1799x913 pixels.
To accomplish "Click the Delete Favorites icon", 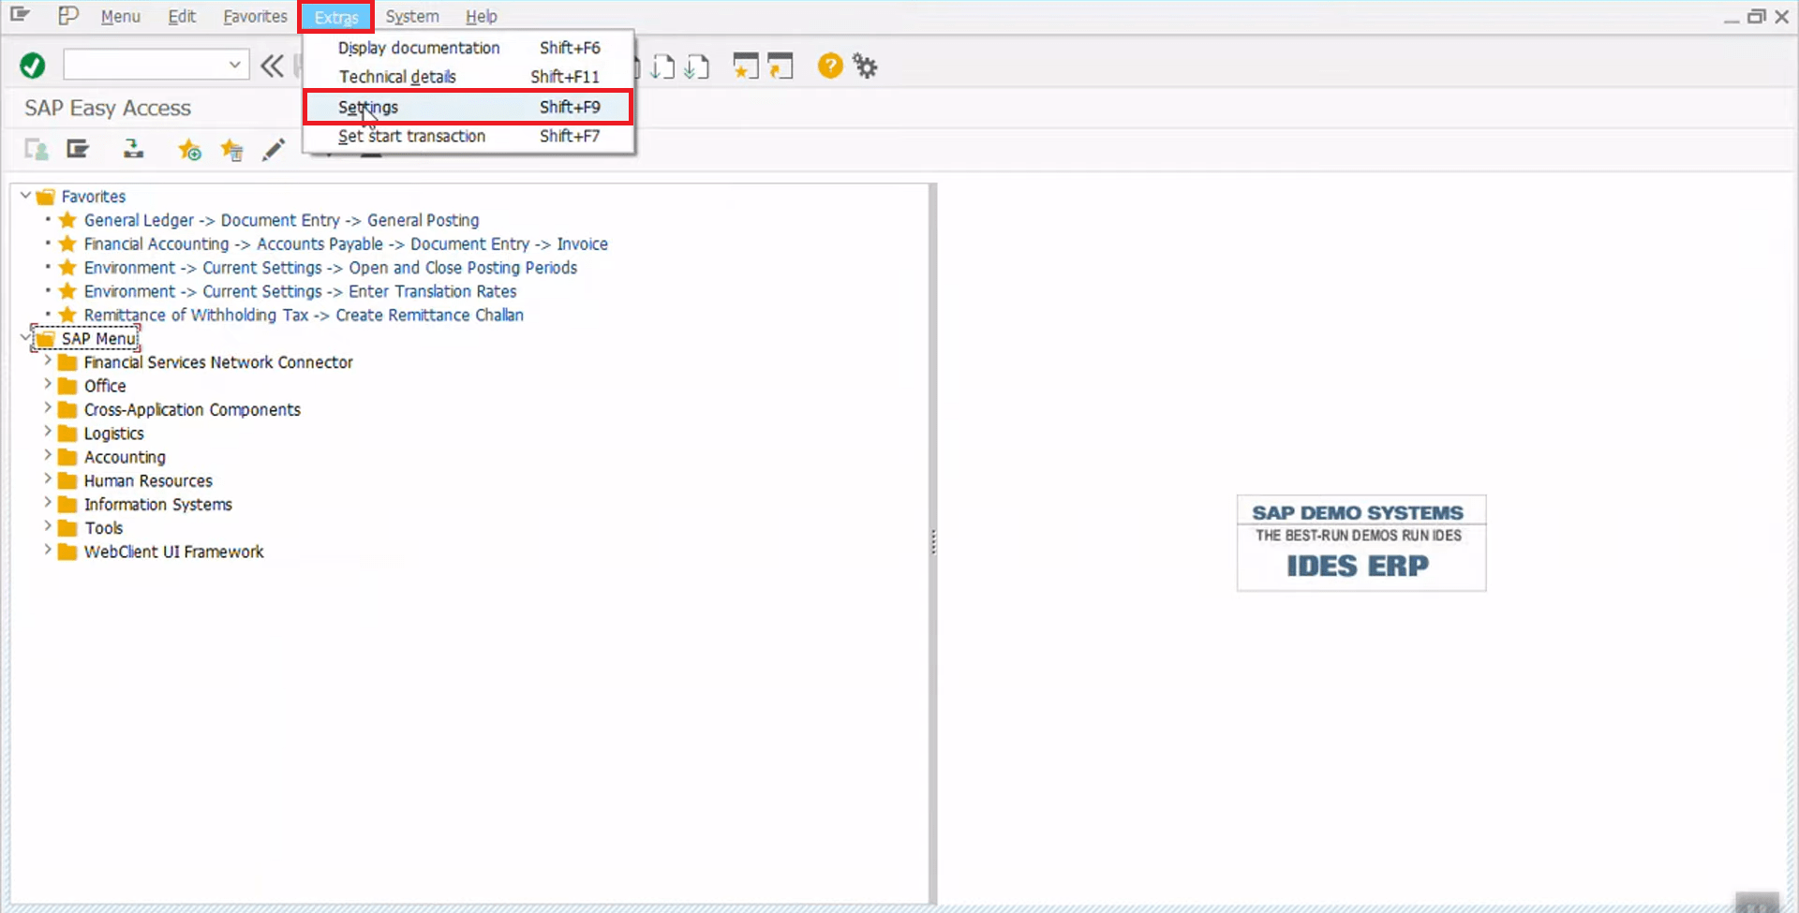I will click(231, 150).
